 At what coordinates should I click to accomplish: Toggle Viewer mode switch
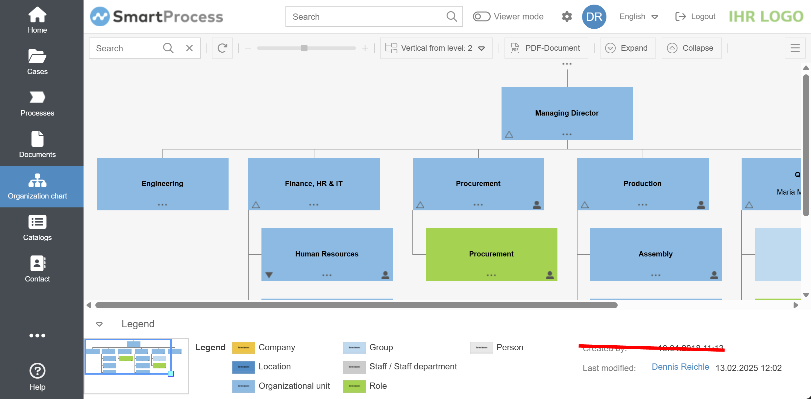click(x=481, y=16)
